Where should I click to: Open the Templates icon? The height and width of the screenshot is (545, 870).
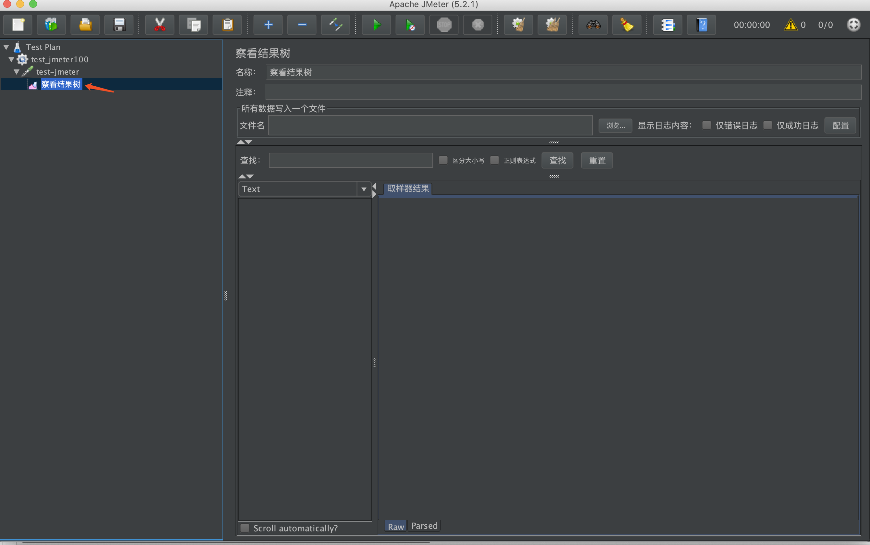pyautogui.click(x=51, y=25)
